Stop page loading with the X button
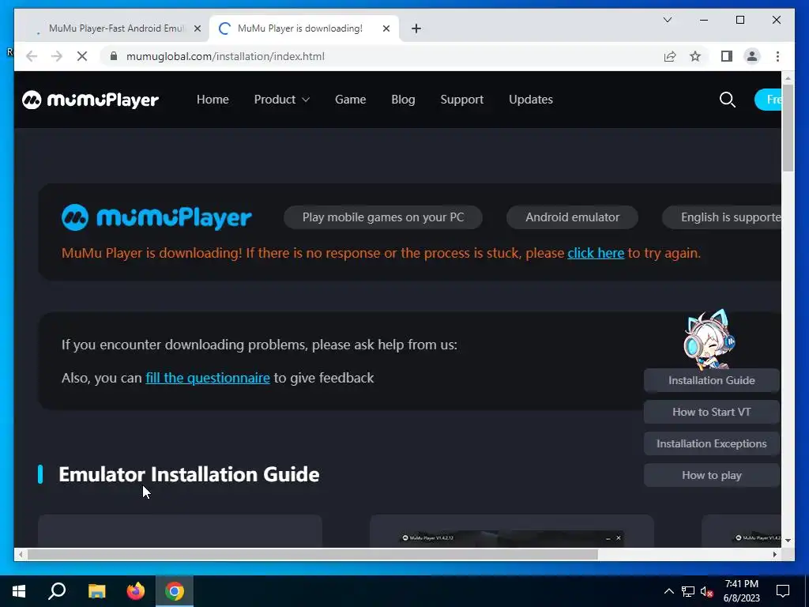Image resolution: width=809 pixels, height=607 pixels. [82, 56]
